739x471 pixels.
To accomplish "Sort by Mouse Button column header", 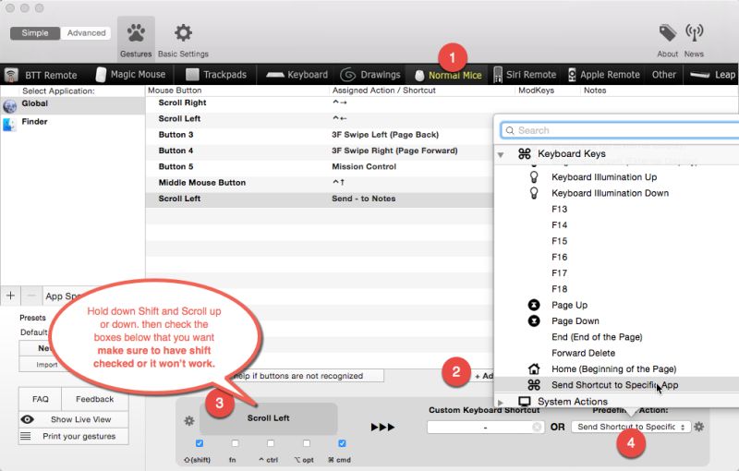I will pos(175,91).
